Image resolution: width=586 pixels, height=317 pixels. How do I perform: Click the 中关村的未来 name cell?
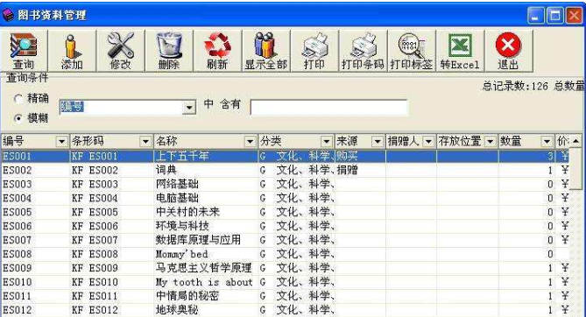(206, 212)
